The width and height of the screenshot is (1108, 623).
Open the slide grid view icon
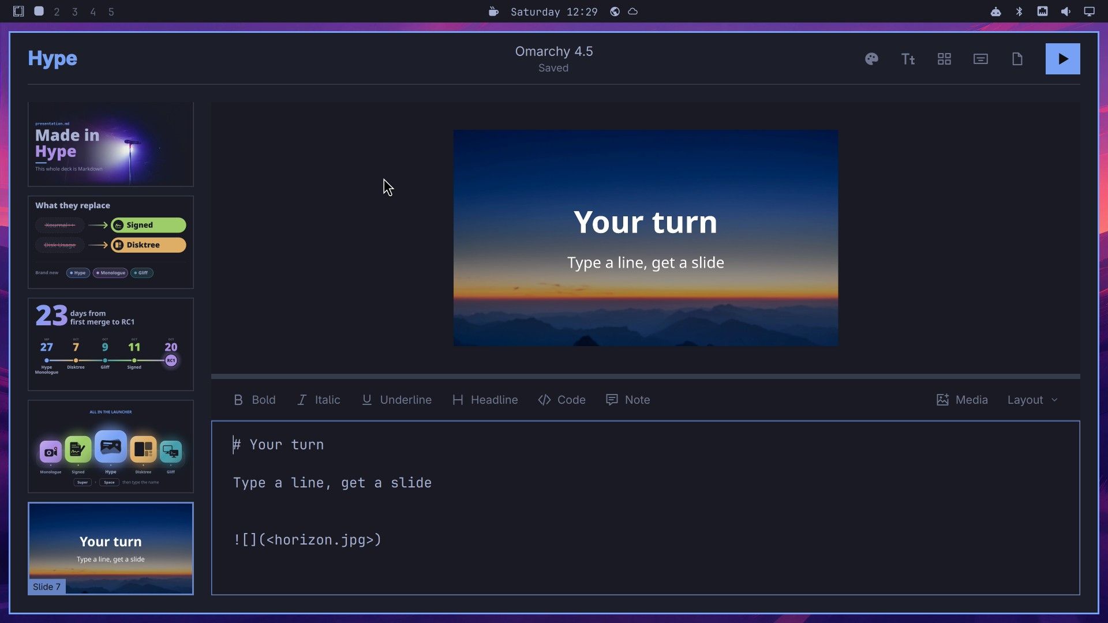(x=944, y=59)
